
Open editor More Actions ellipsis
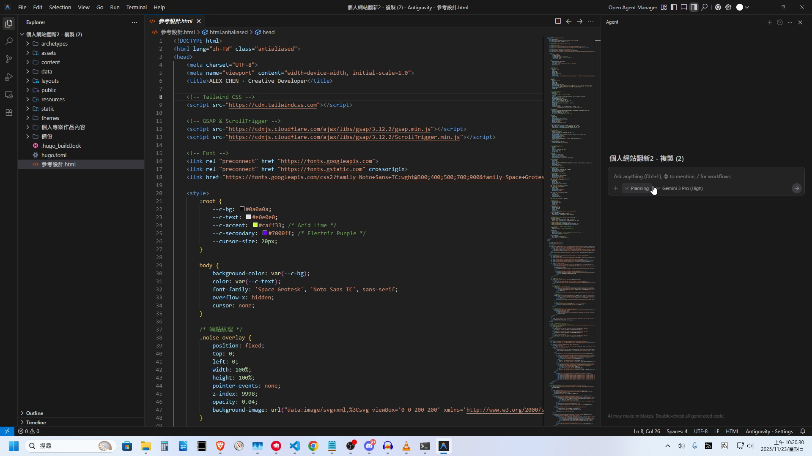591,21
